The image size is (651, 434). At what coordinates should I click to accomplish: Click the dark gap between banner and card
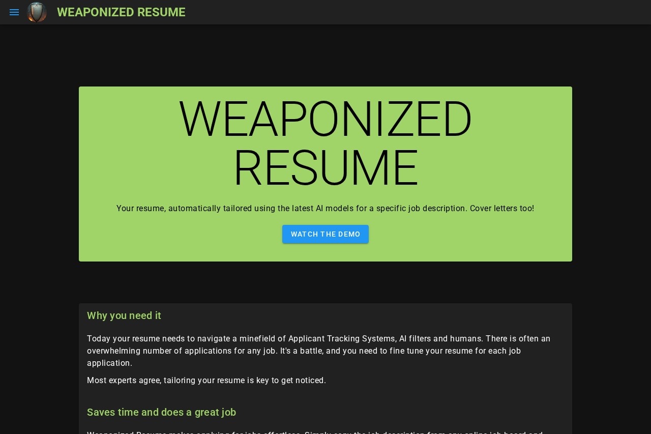(x=325, y=282)
